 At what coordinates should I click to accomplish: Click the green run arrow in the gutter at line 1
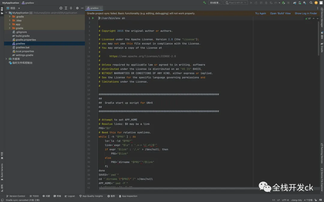[93, 18]
